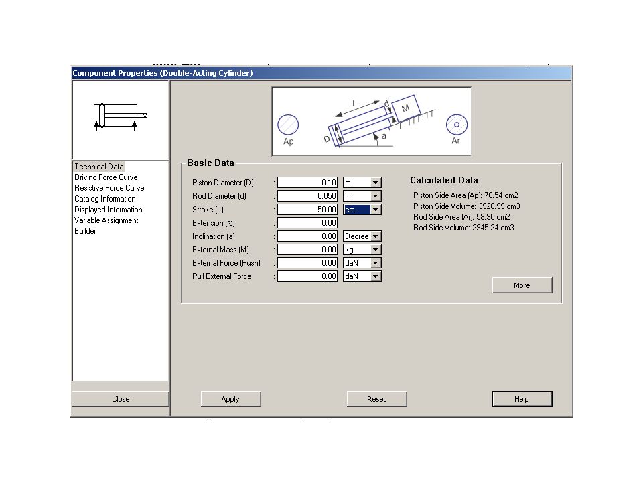Open Variable Assignment section
Screen dimensions: 643x482
[106, 220]
